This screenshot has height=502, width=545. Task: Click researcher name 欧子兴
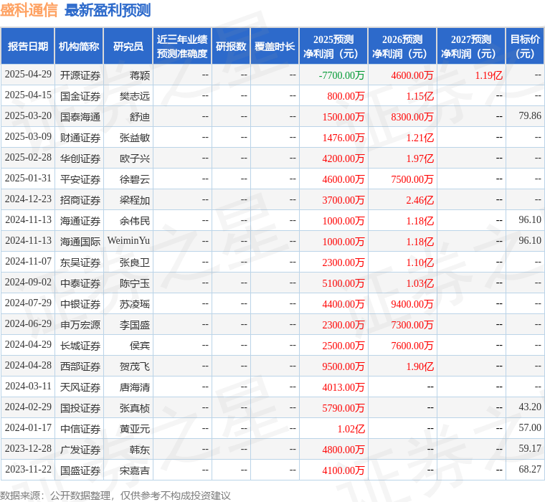135,158
